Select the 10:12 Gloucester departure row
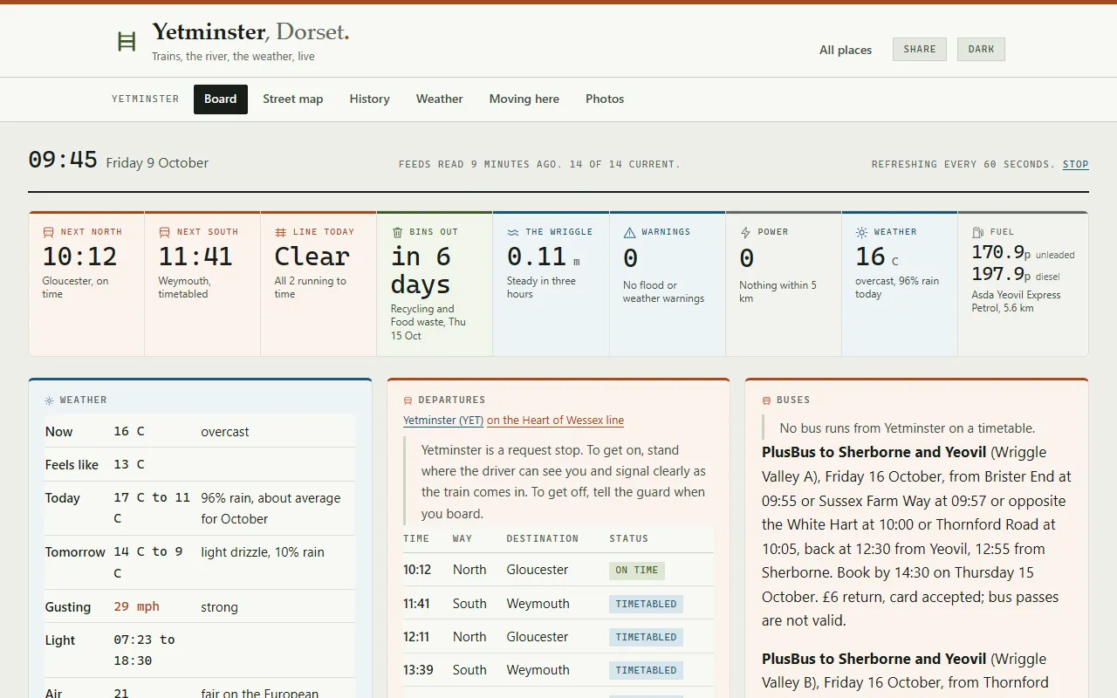 pos(558,570)
